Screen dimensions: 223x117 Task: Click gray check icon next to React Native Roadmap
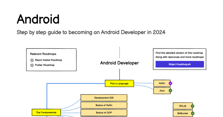[x=32, y=60]
